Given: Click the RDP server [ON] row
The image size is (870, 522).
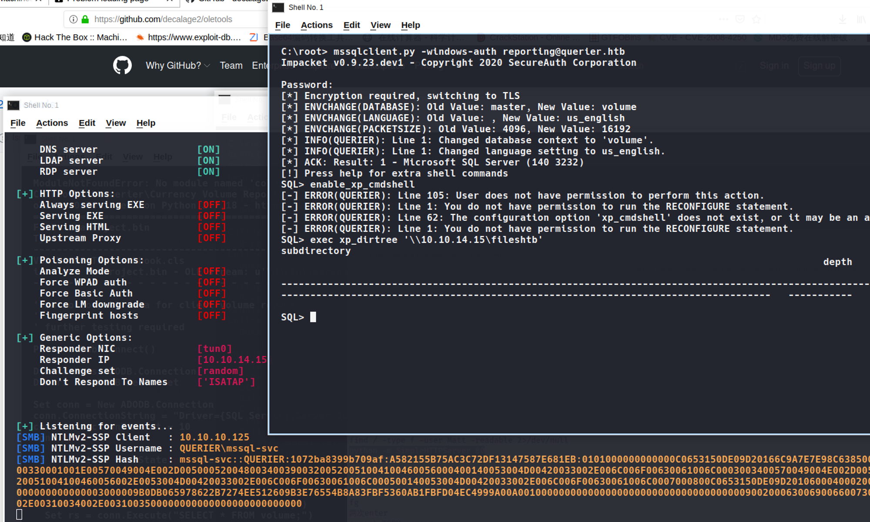Looking at the screenshot, I should [x=130, y=172].
